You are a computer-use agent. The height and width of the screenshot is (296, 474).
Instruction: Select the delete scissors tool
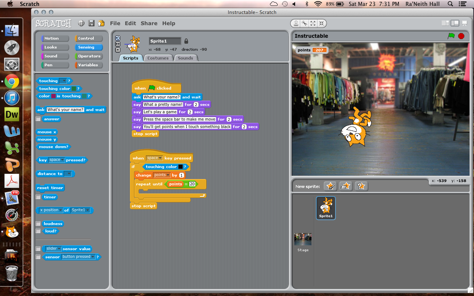(304, 23)
